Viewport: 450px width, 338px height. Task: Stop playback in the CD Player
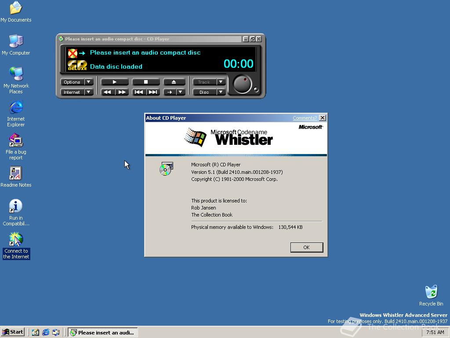pyautogui.click(x=146, y=82)
